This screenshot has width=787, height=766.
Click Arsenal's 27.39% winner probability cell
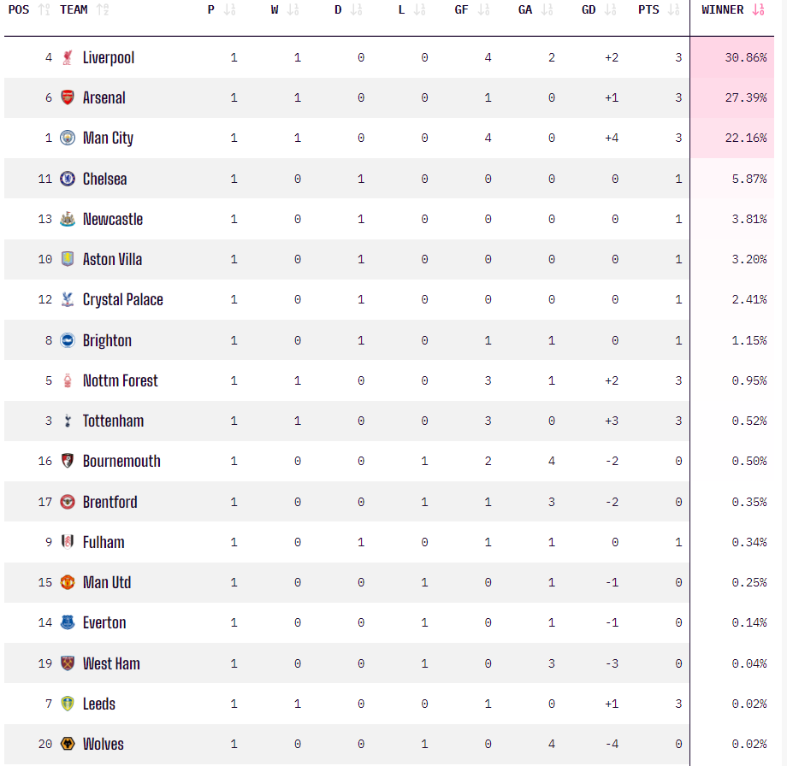tap(744, 98)
